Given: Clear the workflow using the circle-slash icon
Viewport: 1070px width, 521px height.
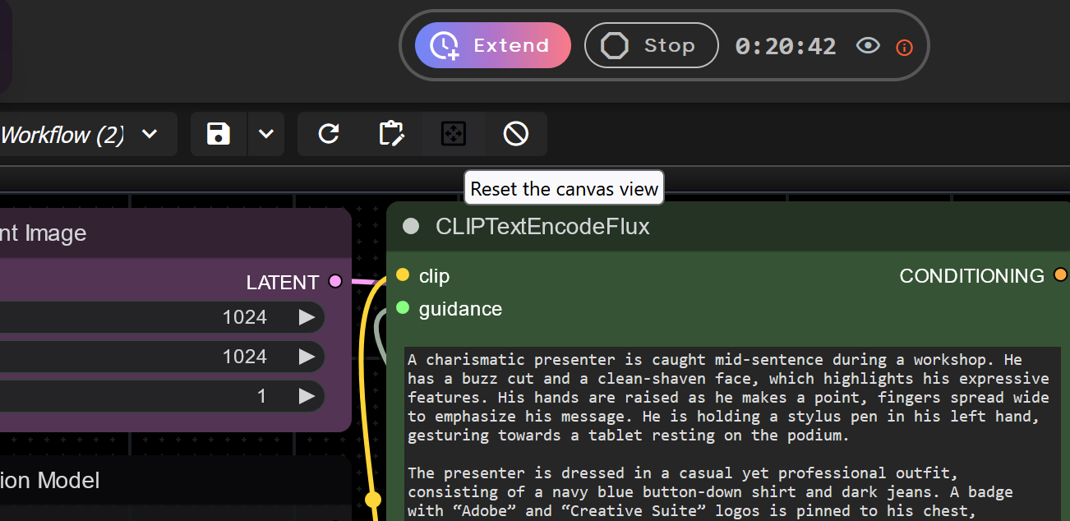Looking at the screenshot, I should coord(514,134).
